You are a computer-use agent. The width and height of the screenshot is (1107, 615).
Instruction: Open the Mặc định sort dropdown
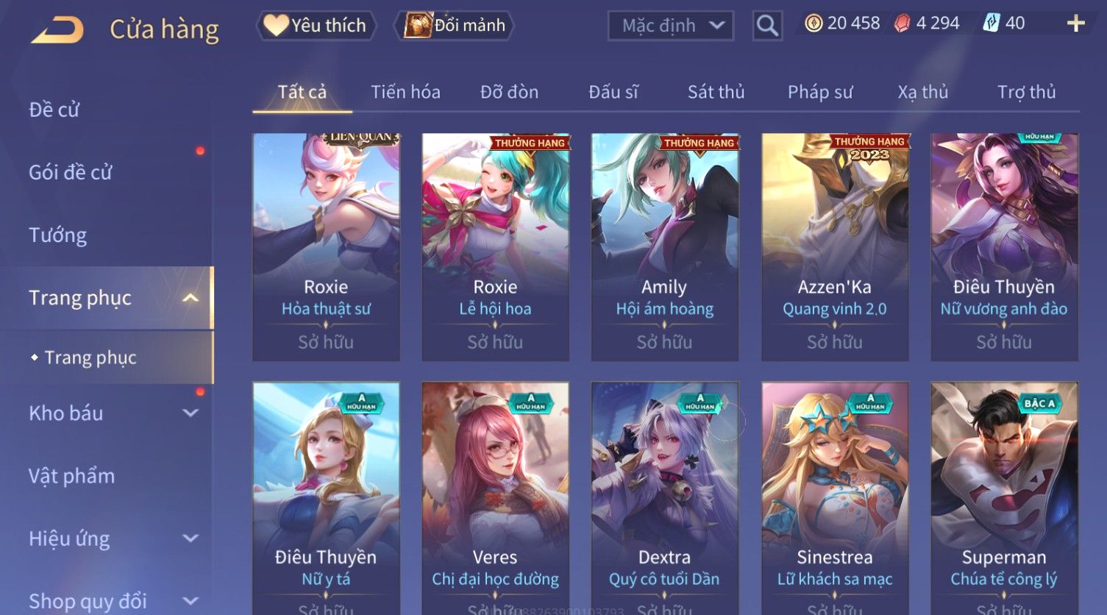pyautogui.click(x=671, y=26)
